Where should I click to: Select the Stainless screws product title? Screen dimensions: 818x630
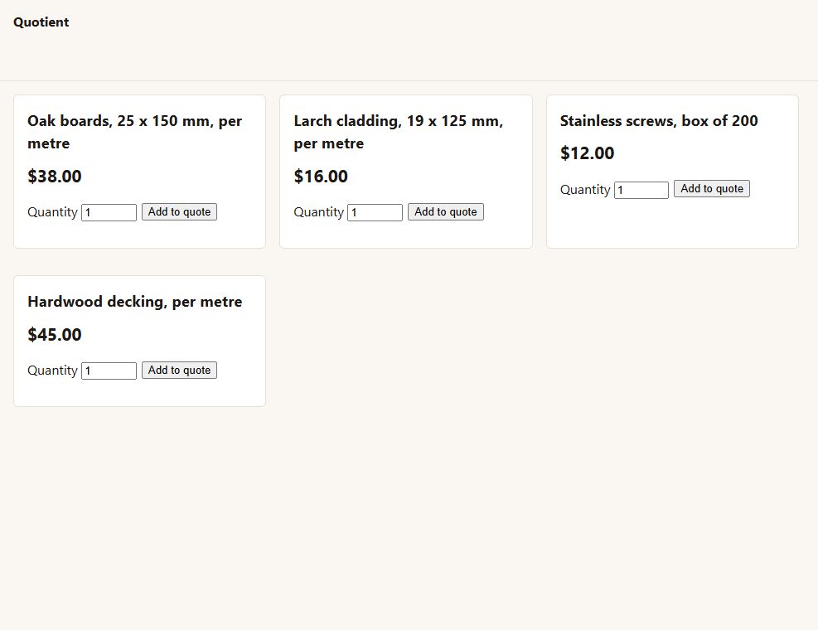(659, 121)
